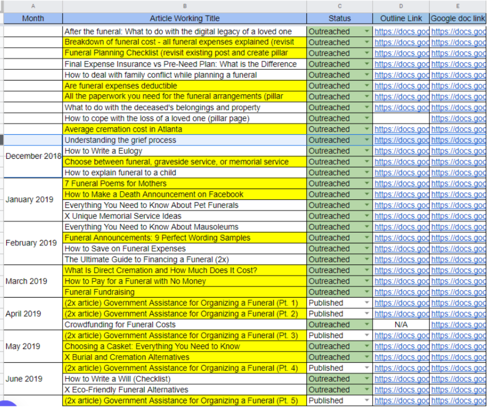The width and height of the screenshot is (489, 409).
Task: Select the 'January 2019' month cell
Action: tap(33, 200)
